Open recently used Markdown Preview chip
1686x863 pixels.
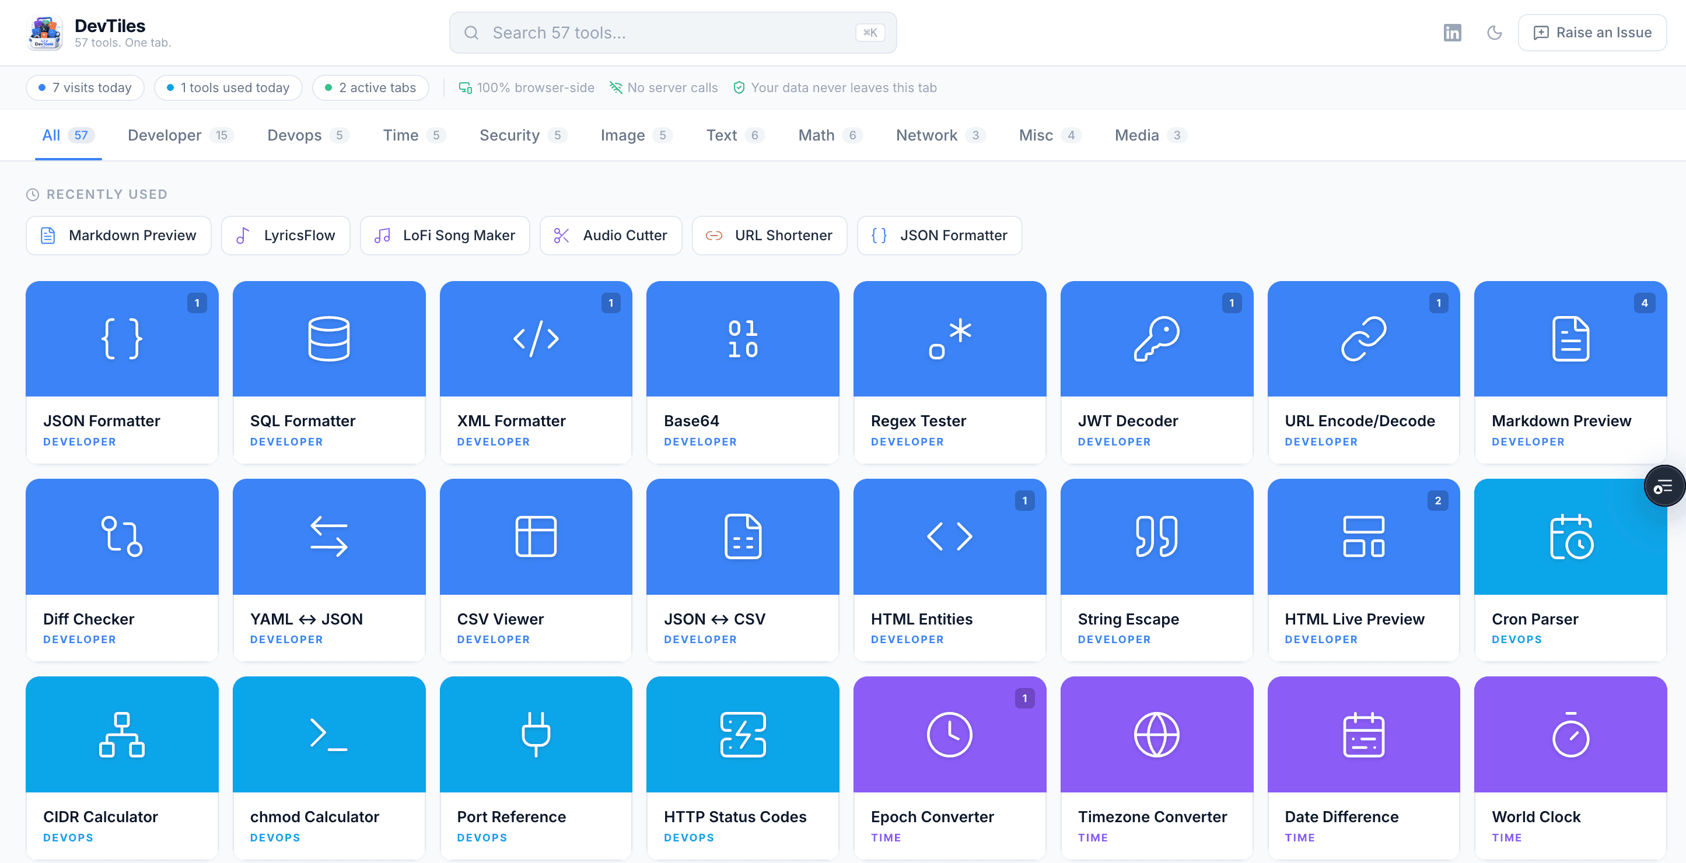coord(118,236)
